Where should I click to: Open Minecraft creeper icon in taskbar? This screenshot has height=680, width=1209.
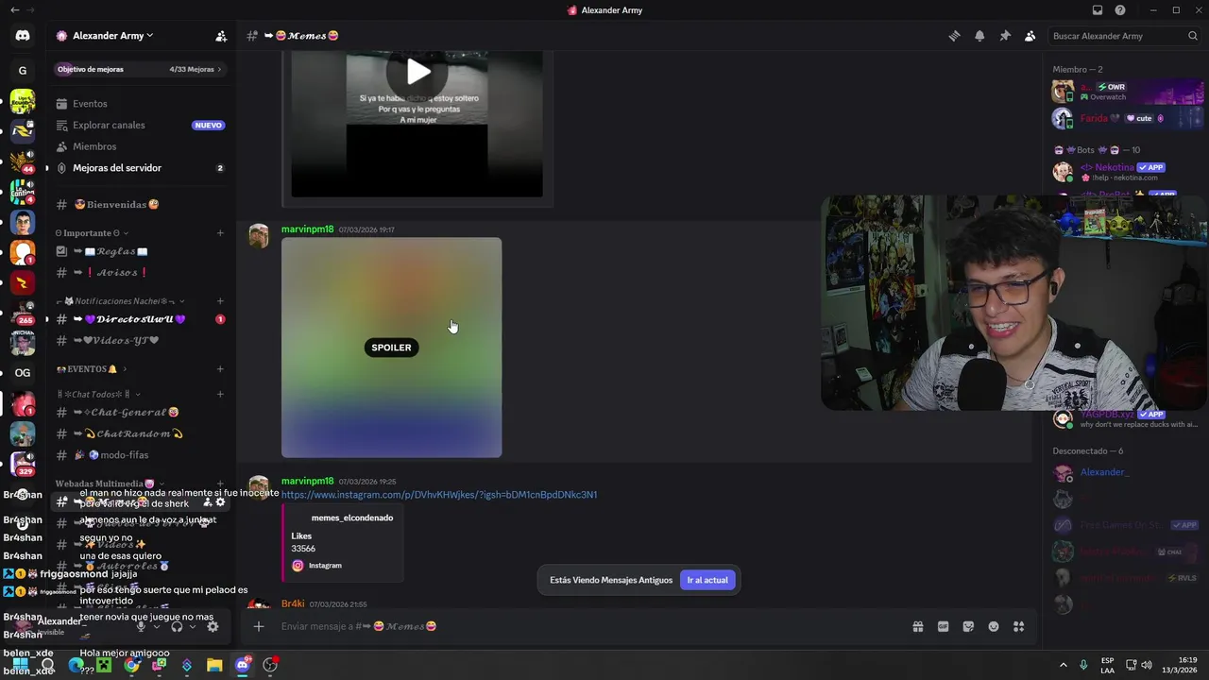pyautogui.click(x=104, y=665)
